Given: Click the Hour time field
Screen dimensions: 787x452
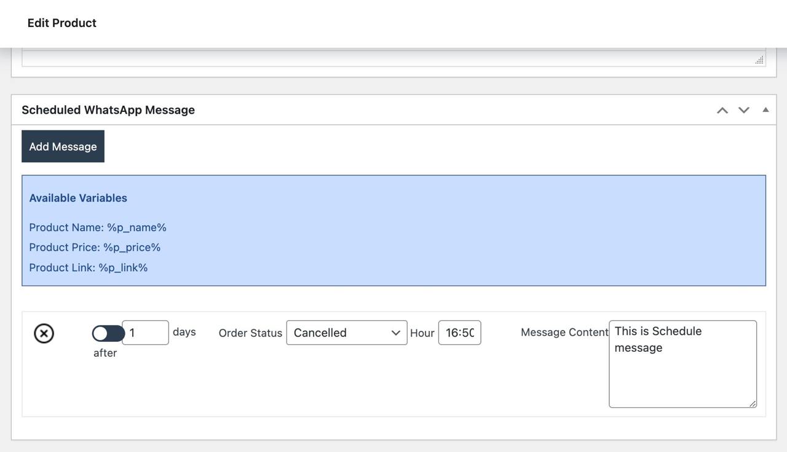Looking at the screenshot, I should click(x=459, y=333).
